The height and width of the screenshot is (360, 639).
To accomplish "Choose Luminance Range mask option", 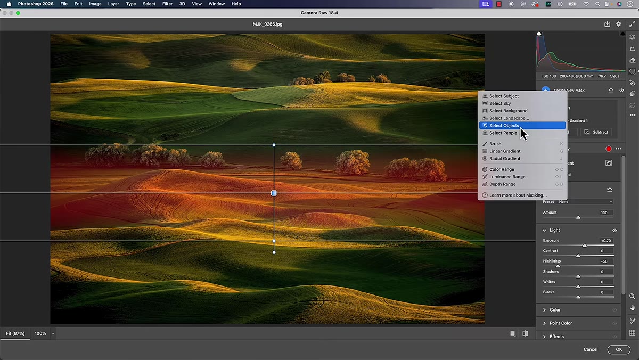I will point(522,177).
